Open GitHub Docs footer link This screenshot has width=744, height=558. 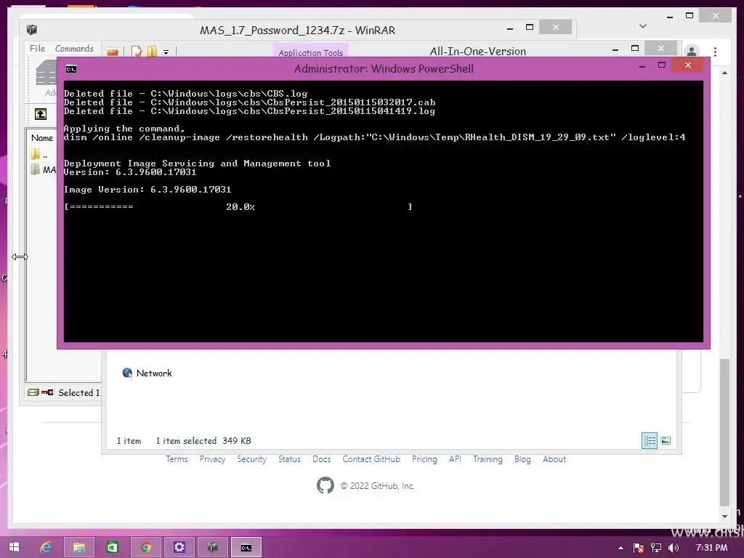click(x=321, y=459)
